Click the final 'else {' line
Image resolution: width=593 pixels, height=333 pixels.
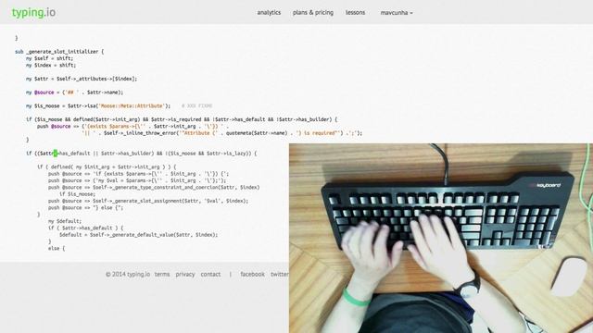[x=57, y=249]
